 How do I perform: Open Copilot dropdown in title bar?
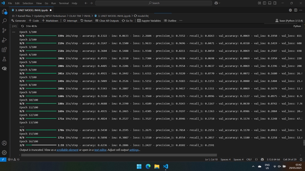point(217,3)
